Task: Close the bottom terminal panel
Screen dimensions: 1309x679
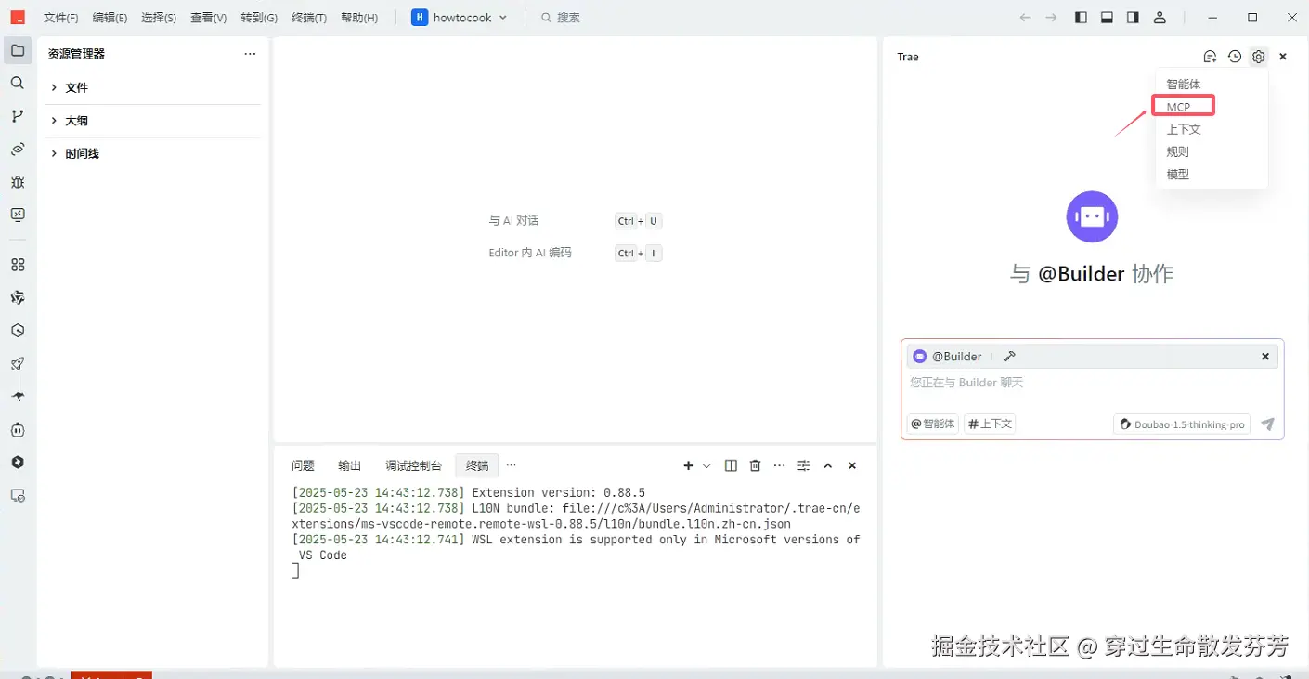Action: coord(852,465)
